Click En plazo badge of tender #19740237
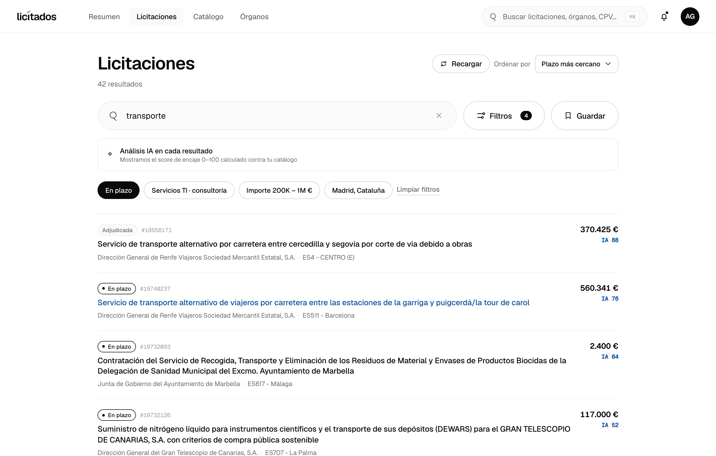 pos(116,289)
